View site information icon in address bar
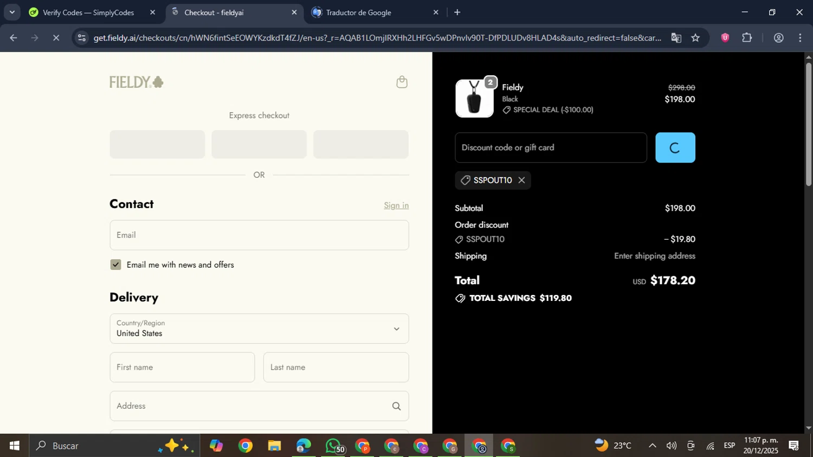813x457 pixels. click(x=82, y=38)
